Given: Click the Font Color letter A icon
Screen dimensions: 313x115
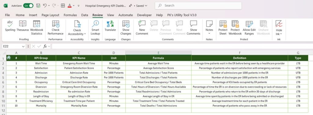Looking at the screenshot, I should click(69, 5).
